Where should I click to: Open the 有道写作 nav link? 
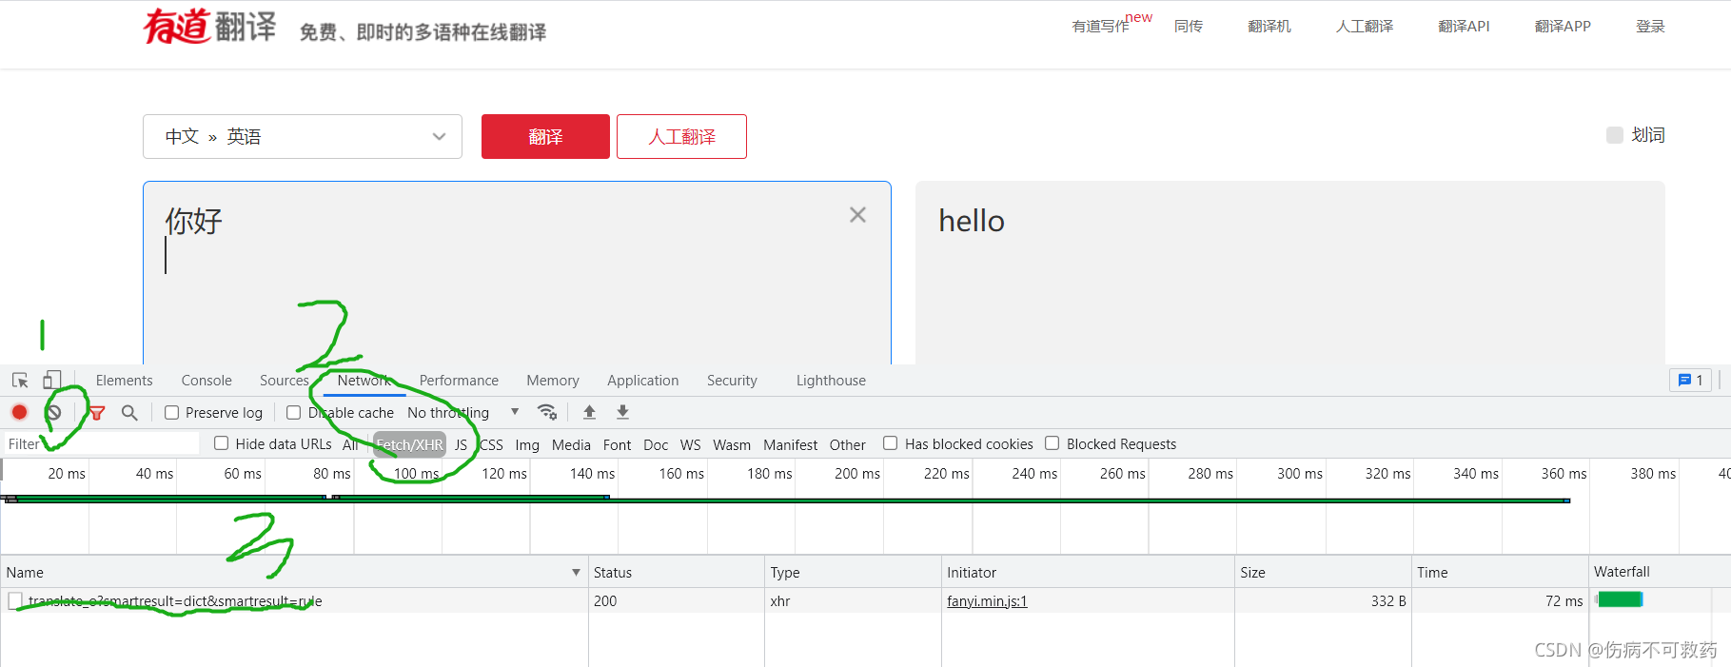(x=1100, y=26)
